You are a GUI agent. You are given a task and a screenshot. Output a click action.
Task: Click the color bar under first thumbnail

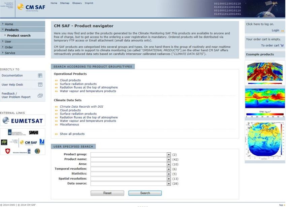pyautogui.click(x=265, y=84)
